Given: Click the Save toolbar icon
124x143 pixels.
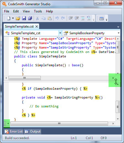Looking at the screenshot, I should (x=24, y=18).
